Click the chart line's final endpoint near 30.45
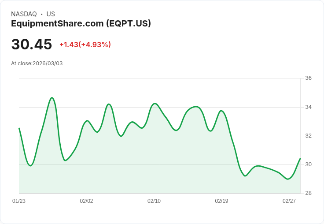The image size is (324, 224). pos(300,158)
